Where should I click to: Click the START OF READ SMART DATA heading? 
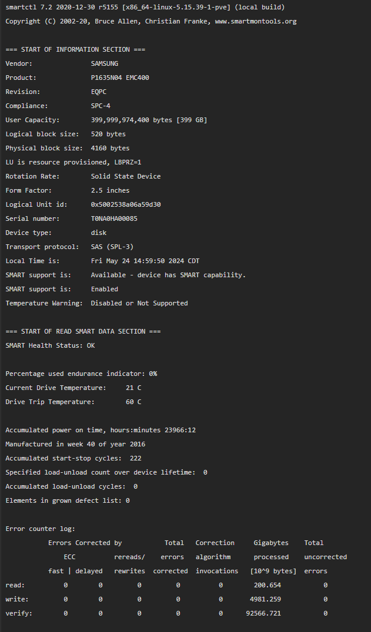(83, 331)
